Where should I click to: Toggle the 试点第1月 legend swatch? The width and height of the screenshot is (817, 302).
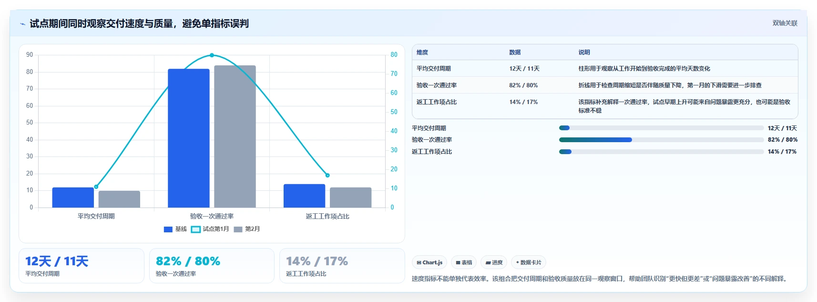click(196, 229)
